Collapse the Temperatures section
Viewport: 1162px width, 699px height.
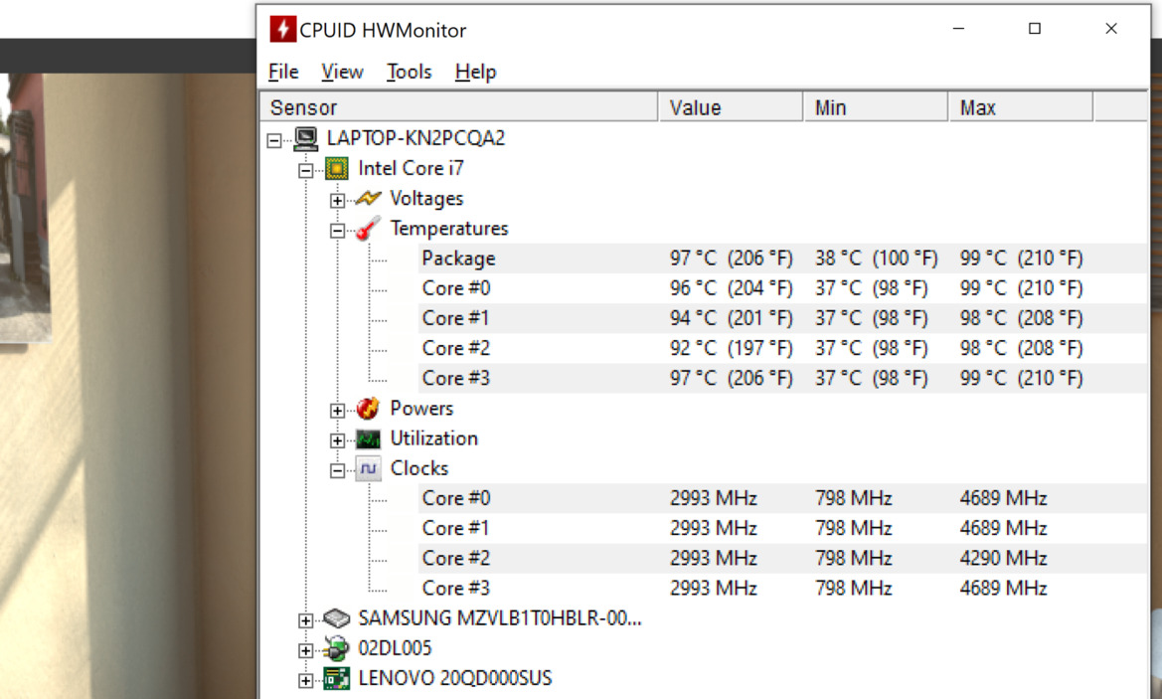pos(337,231)
